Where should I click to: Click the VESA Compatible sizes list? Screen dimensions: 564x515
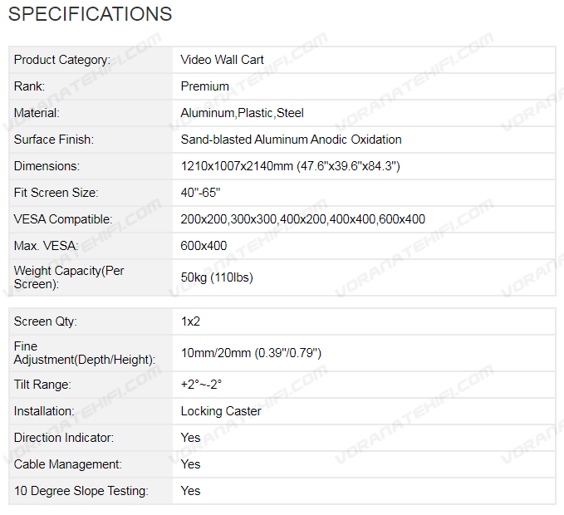pyautogui.click(x=302, y=219)
